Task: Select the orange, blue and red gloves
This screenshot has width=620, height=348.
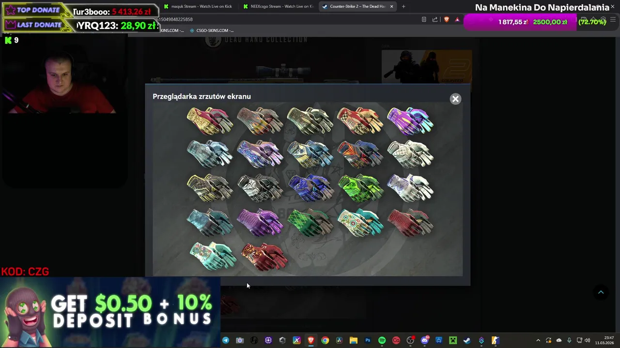Action: (x=360, y=154)
